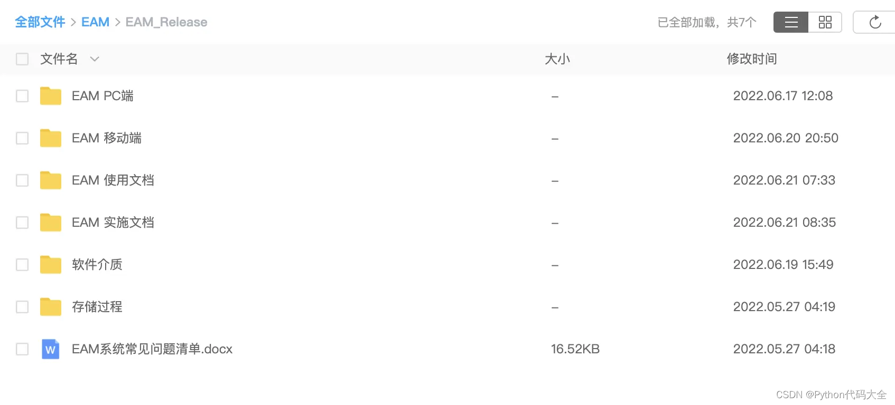Click the refresh icon button
The height and width of the screenshot is (405, 895).
point(875,22)
